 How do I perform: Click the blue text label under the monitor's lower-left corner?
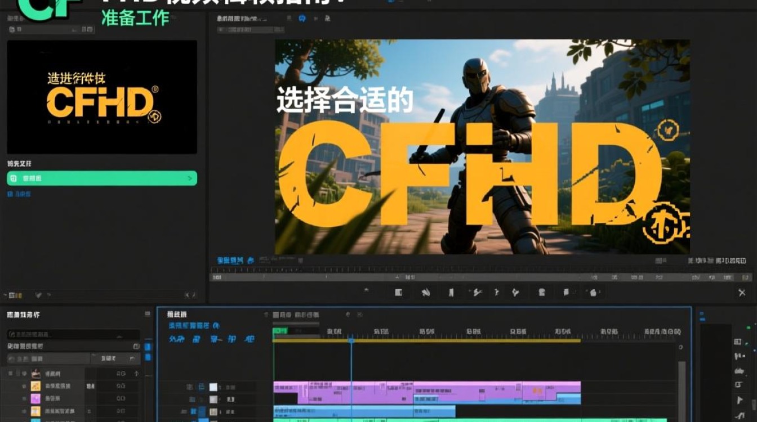point(230,260)
